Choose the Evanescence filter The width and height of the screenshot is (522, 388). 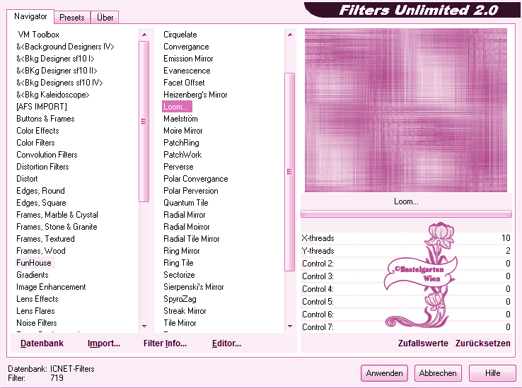pos(187,71)
